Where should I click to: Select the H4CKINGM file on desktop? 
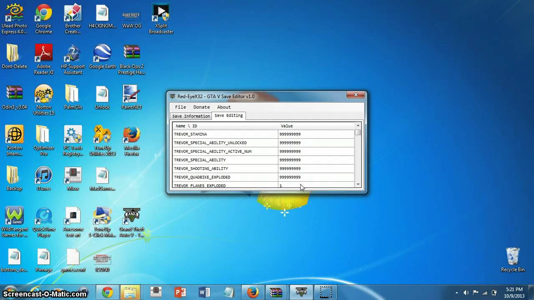click(102, 17)
